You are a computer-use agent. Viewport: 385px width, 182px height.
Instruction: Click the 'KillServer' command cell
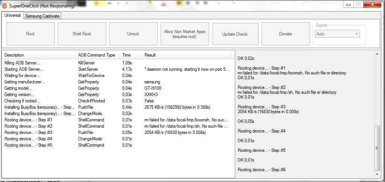86,63
